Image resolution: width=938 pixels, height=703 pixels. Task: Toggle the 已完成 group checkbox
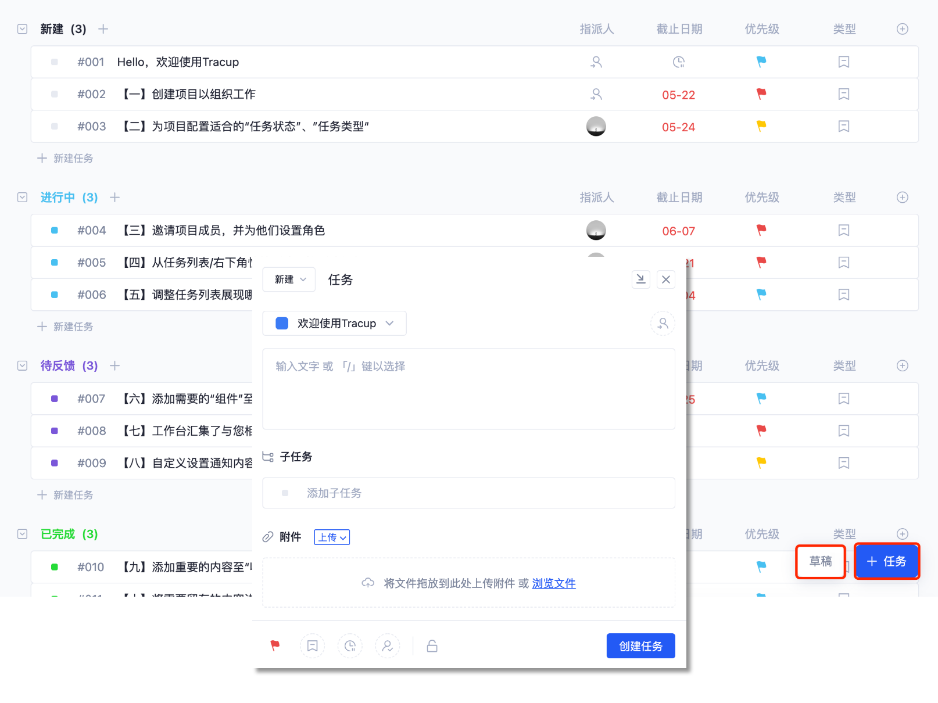click(23, 534)
